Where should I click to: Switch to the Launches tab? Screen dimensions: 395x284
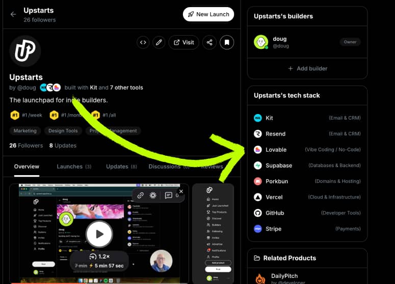click(74, 166)
